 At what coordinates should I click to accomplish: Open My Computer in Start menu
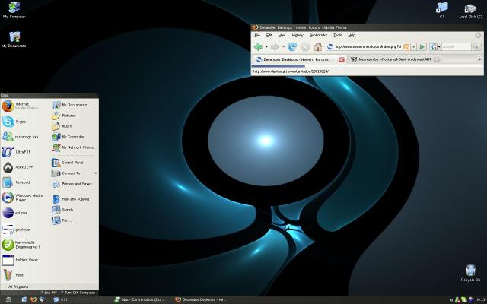pyautogui.click(x=68, y=137)
